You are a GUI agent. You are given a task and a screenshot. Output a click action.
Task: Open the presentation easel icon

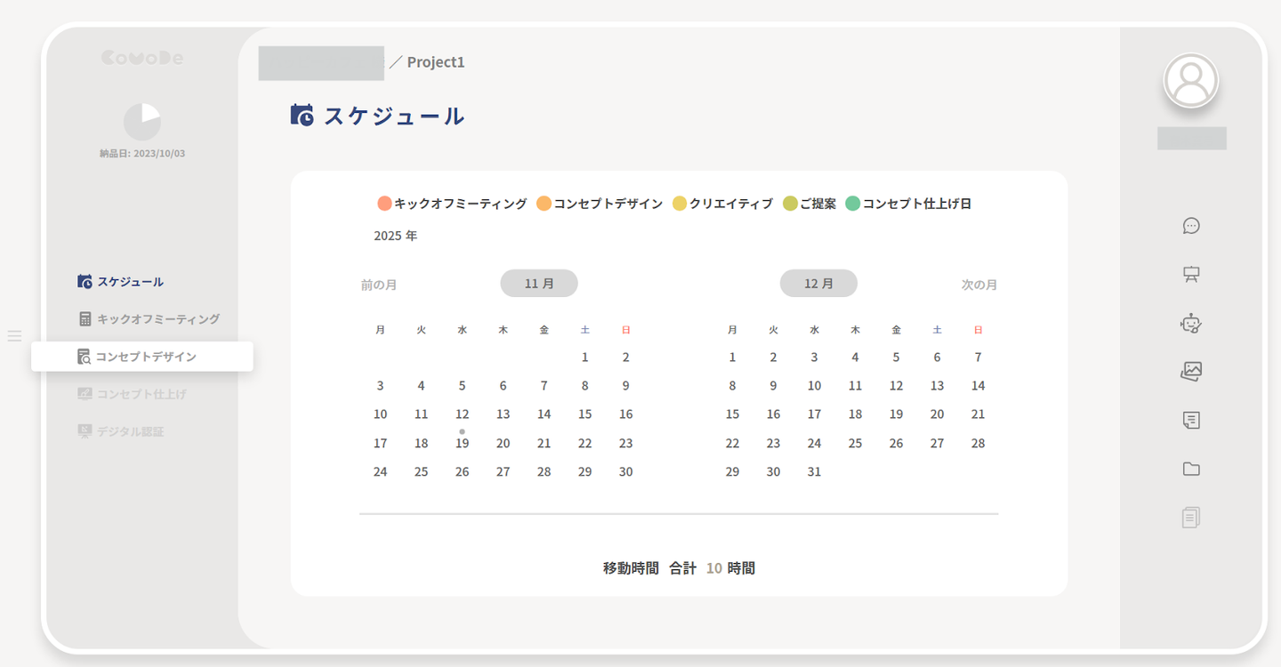click(x=1191, y=275)
